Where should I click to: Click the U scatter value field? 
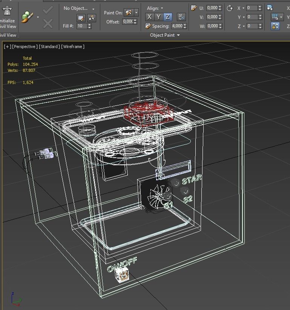coord(212,8)
